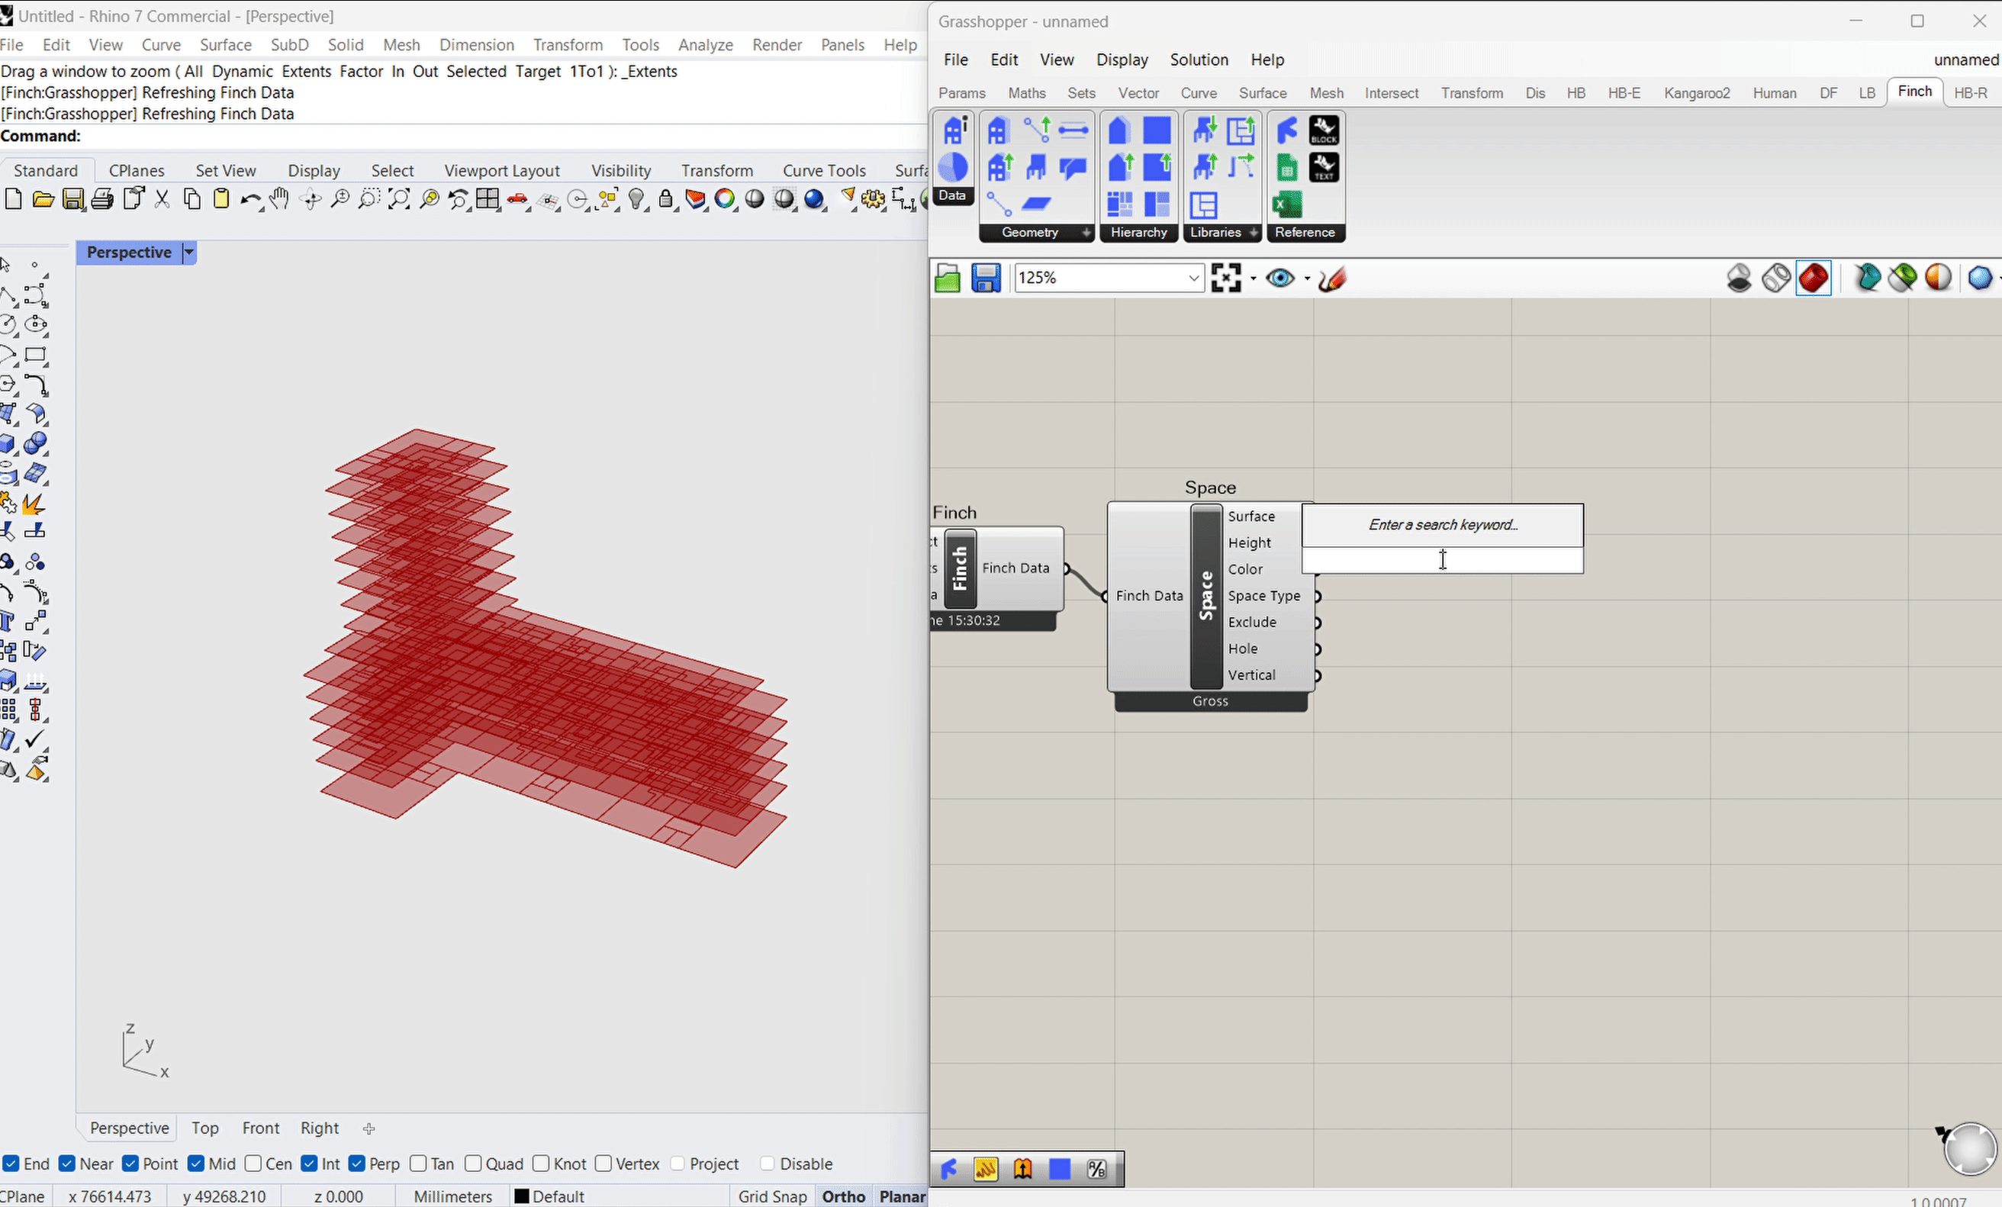Enable the Cen object snap checkbox
Screen dimensions: 2002x1207
tap(253, 1164)
